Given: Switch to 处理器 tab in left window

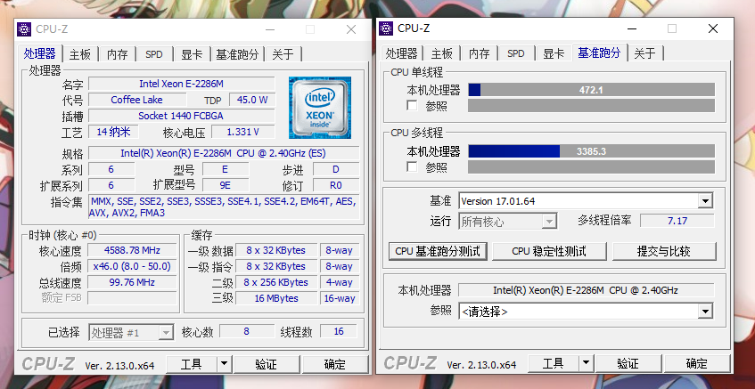Looking at the screenshot, I should click(40, 53).
